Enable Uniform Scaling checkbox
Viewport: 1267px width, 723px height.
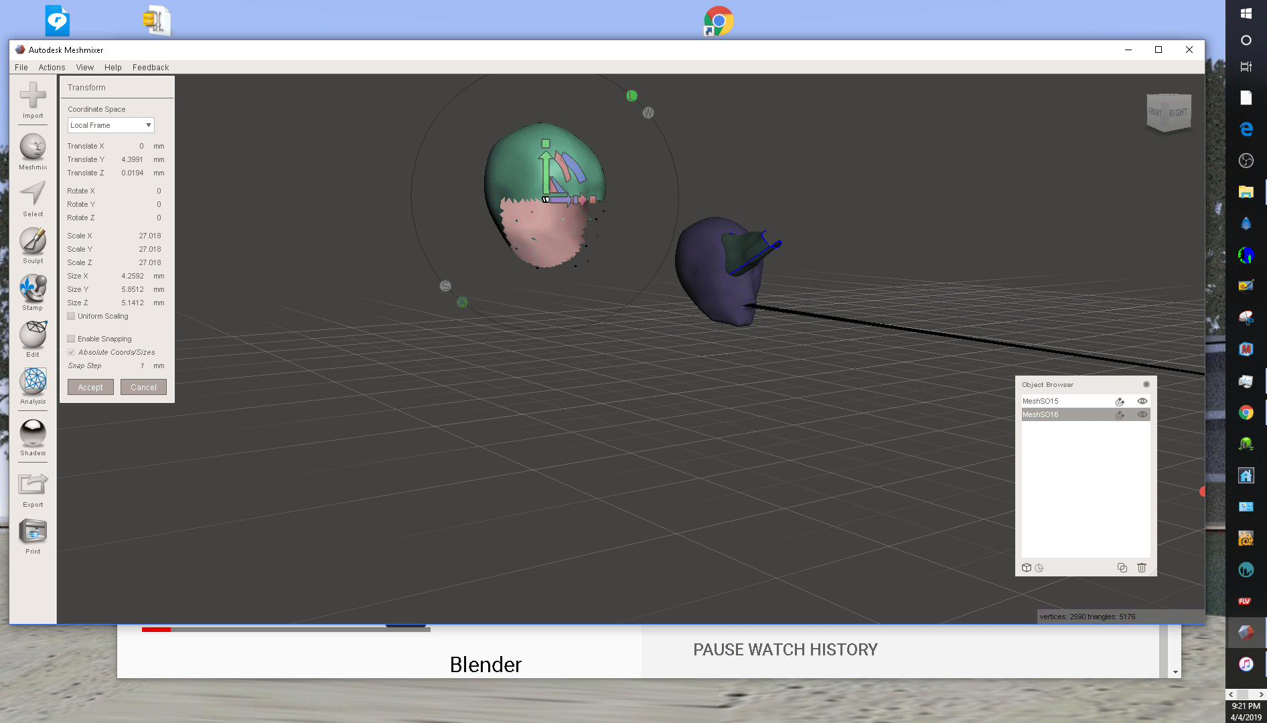point(71,315)
